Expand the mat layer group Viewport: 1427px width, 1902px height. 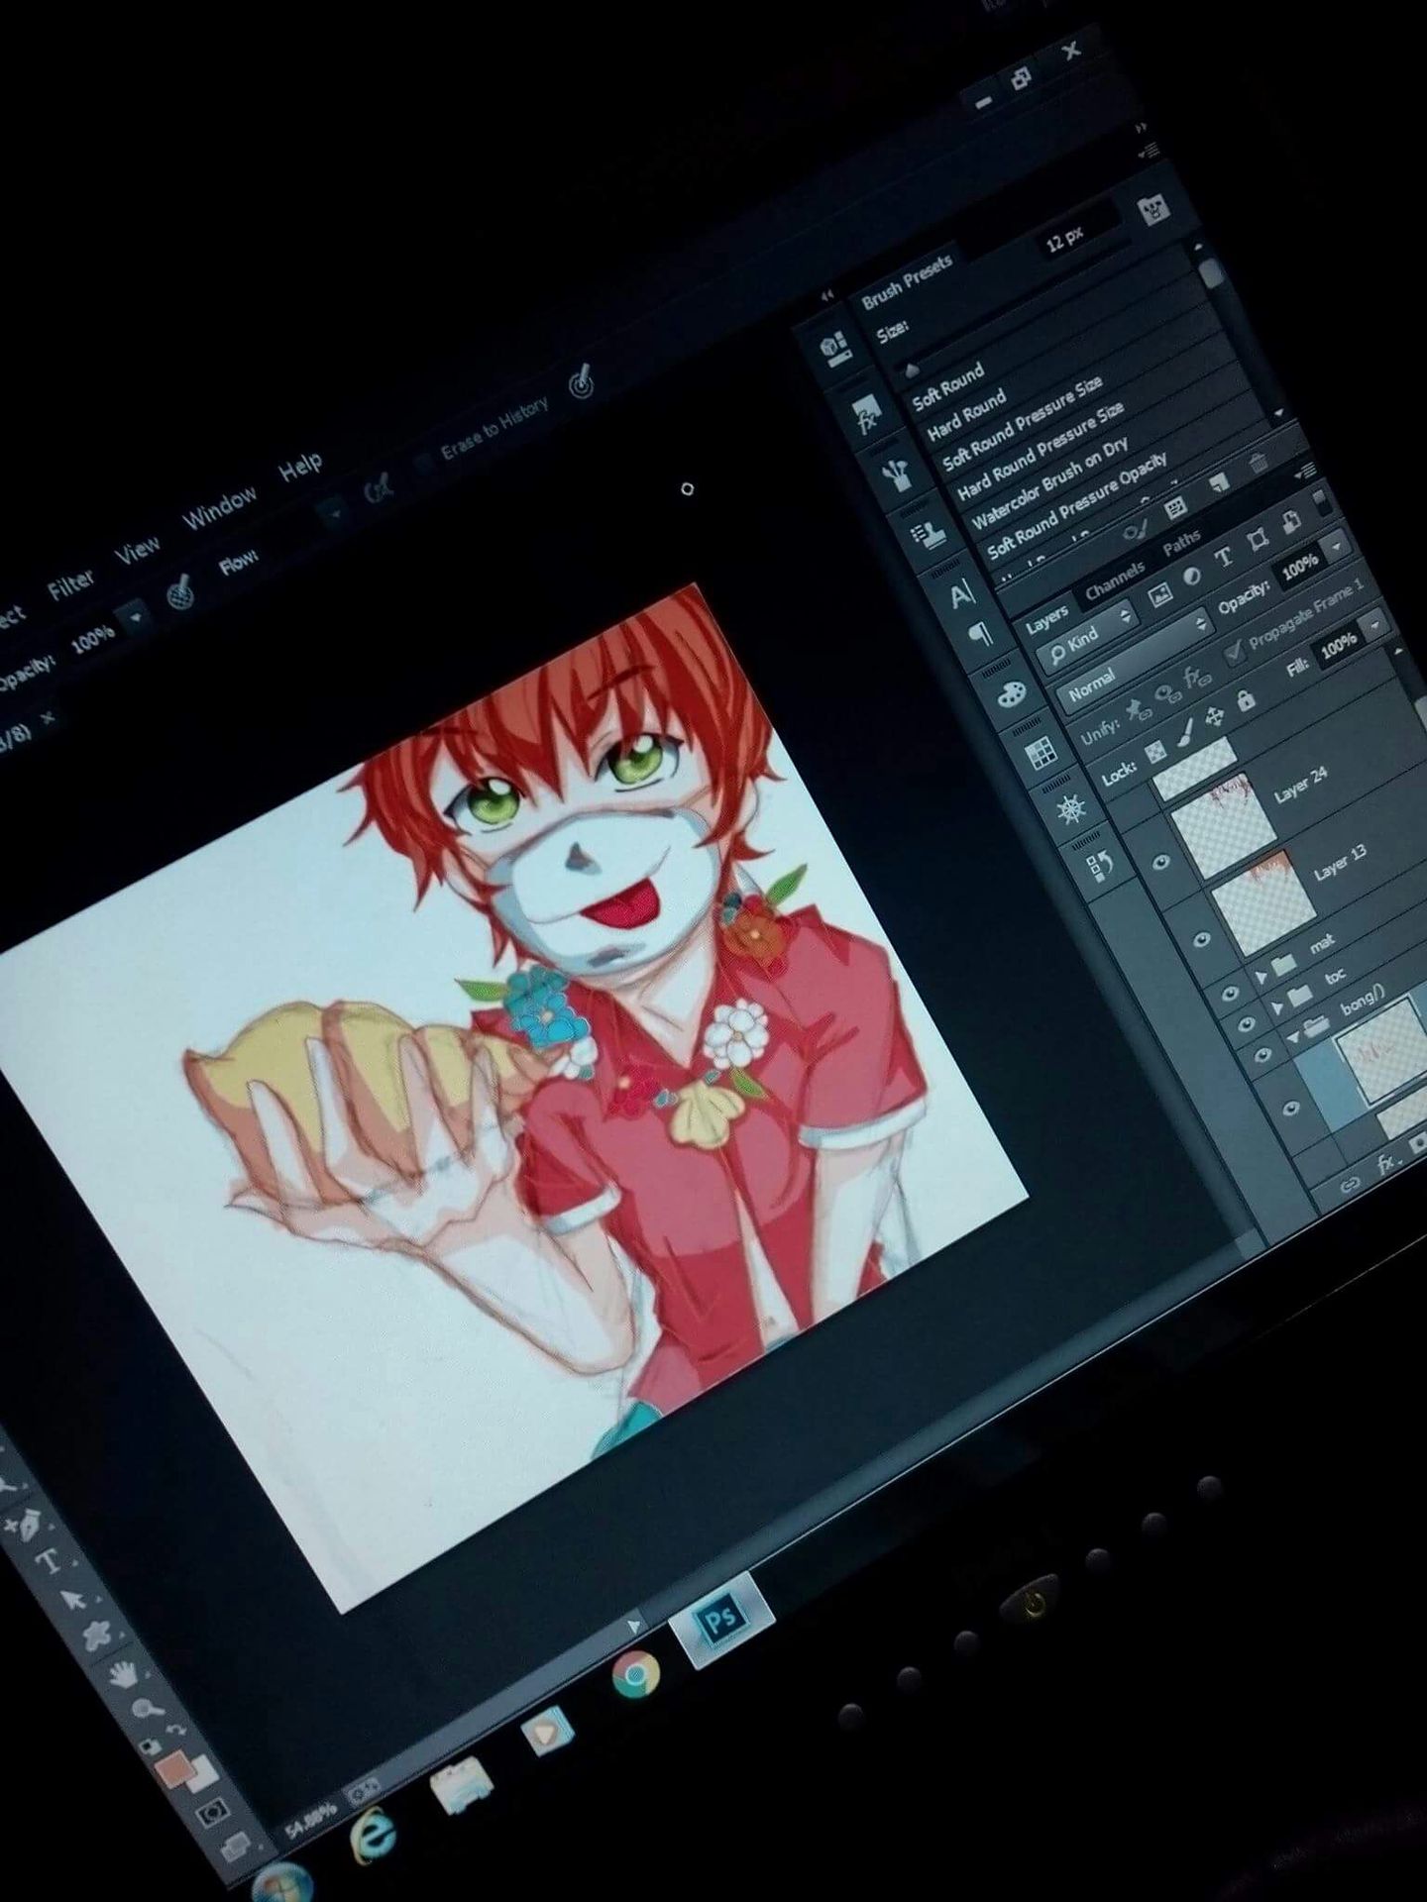pyautogui.click(x=1262, y=977)
